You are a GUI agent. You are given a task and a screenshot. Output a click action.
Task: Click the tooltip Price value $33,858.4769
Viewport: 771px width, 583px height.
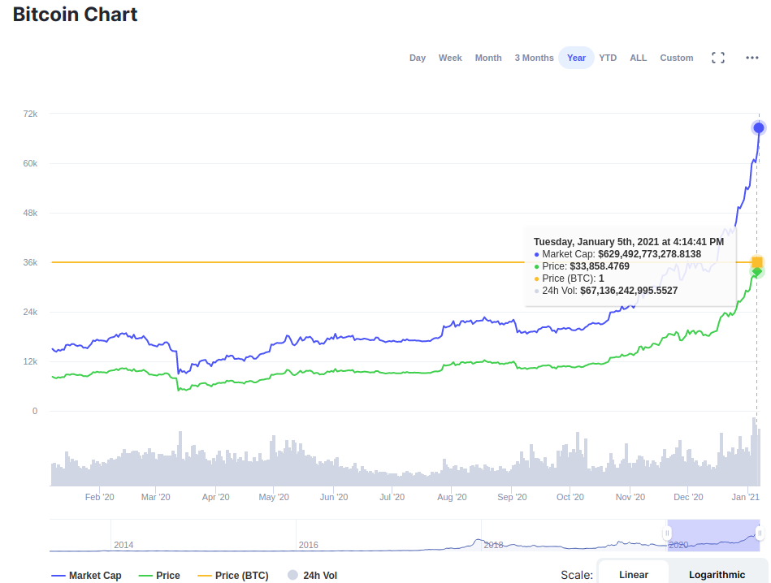[600, 266]
